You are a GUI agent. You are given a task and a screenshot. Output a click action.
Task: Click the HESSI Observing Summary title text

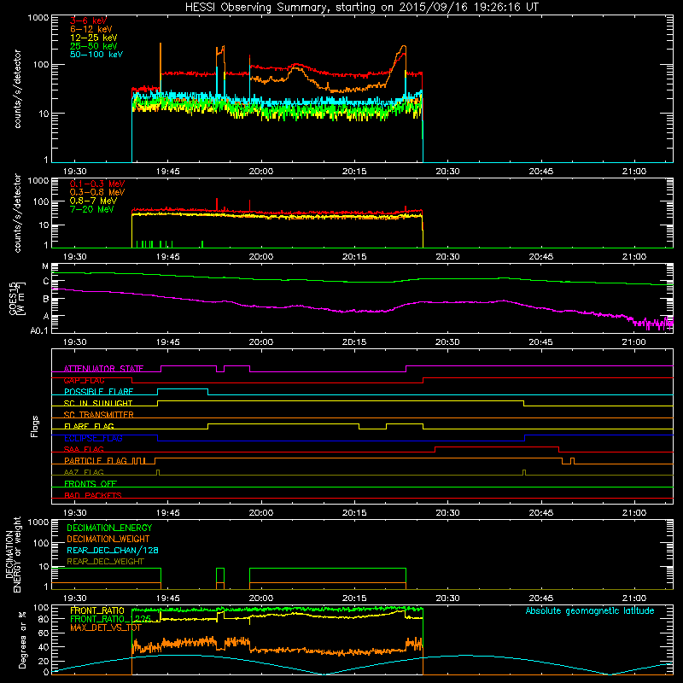362,8
